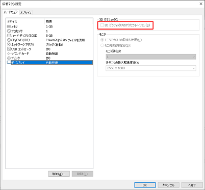This screenshot has width=205, height=190.
Task: Click the 8 GB disk summary
Action: click(49, 36)
